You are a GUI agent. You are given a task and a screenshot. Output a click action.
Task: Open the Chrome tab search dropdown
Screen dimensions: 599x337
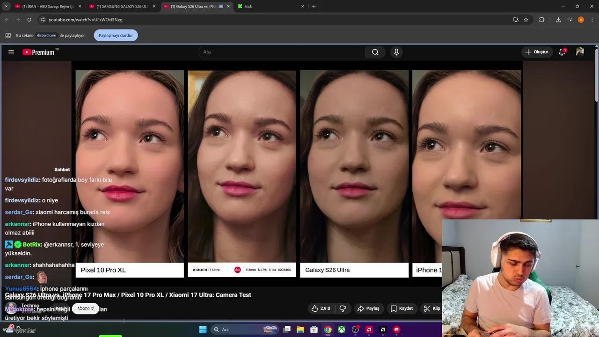[x=6, y=6]
